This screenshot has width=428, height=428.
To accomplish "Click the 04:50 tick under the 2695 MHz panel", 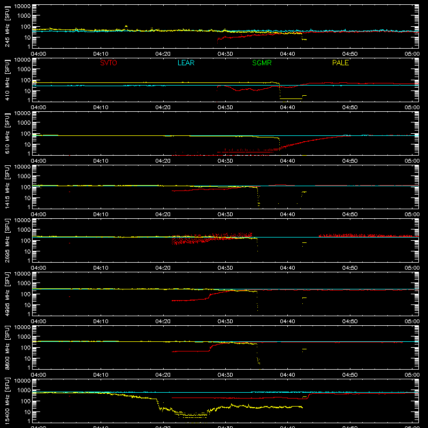I will click(350, 268).
